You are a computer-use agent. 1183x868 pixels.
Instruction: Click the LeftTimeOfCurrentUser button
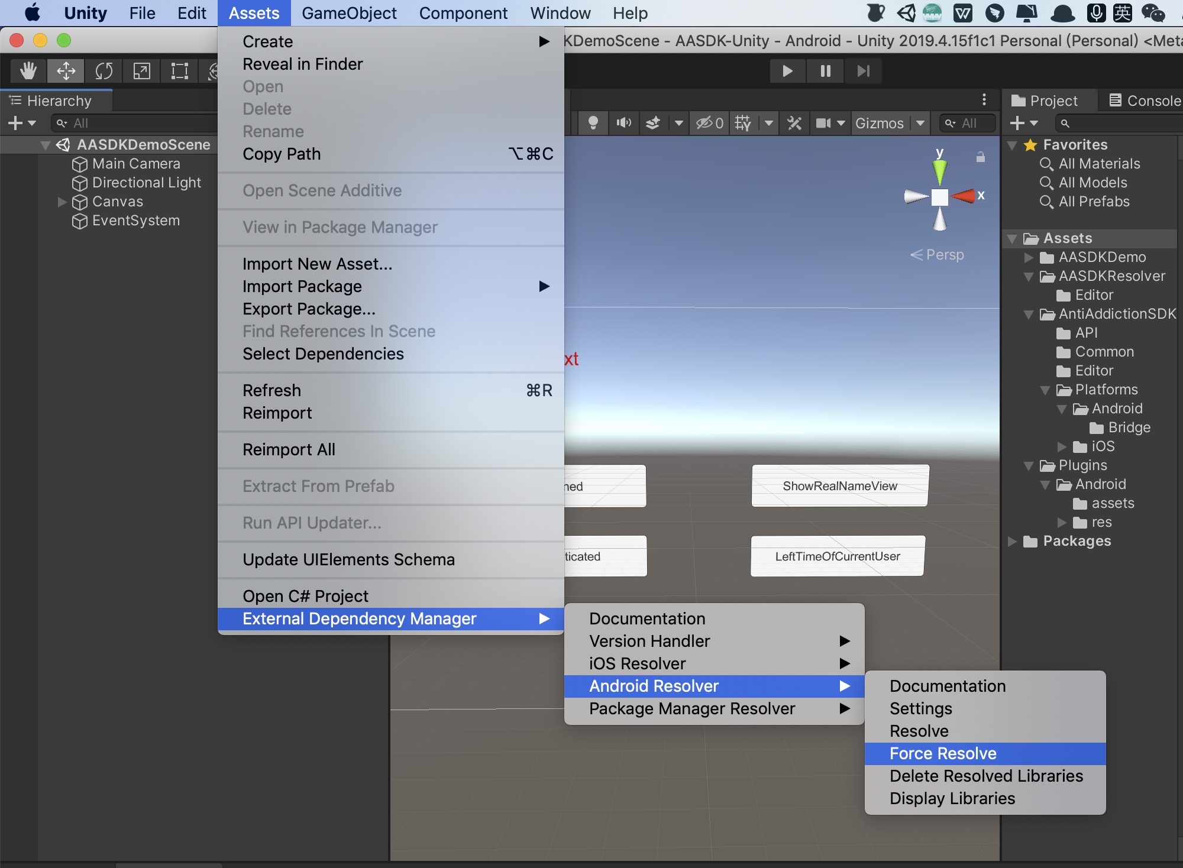pyautogui.click(x=838, y=556)
